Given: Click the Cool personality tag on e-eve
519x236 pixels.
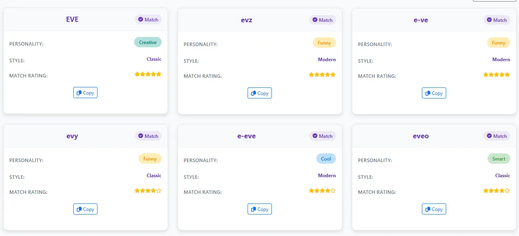Looking at the screenshot, I should (x=326, y=159).
